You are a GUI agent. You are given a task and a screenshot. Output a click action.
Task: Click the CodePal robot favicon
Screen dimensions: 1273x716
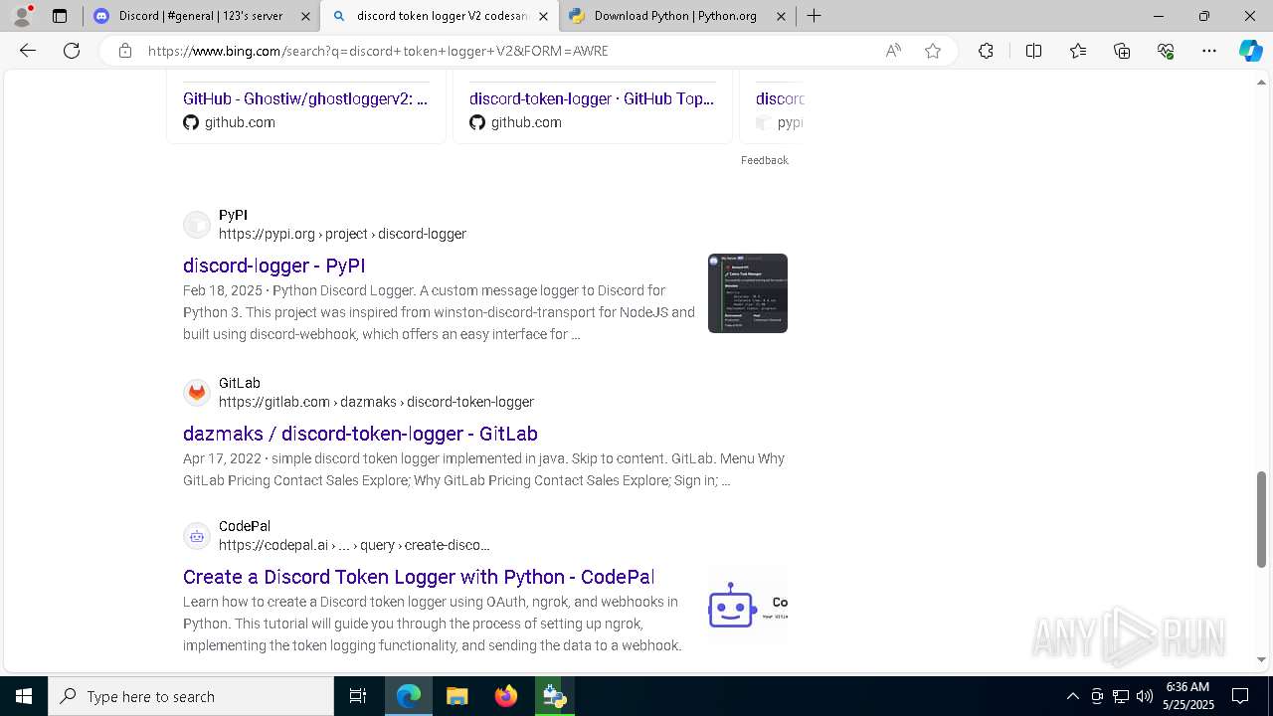pos(197,536)
